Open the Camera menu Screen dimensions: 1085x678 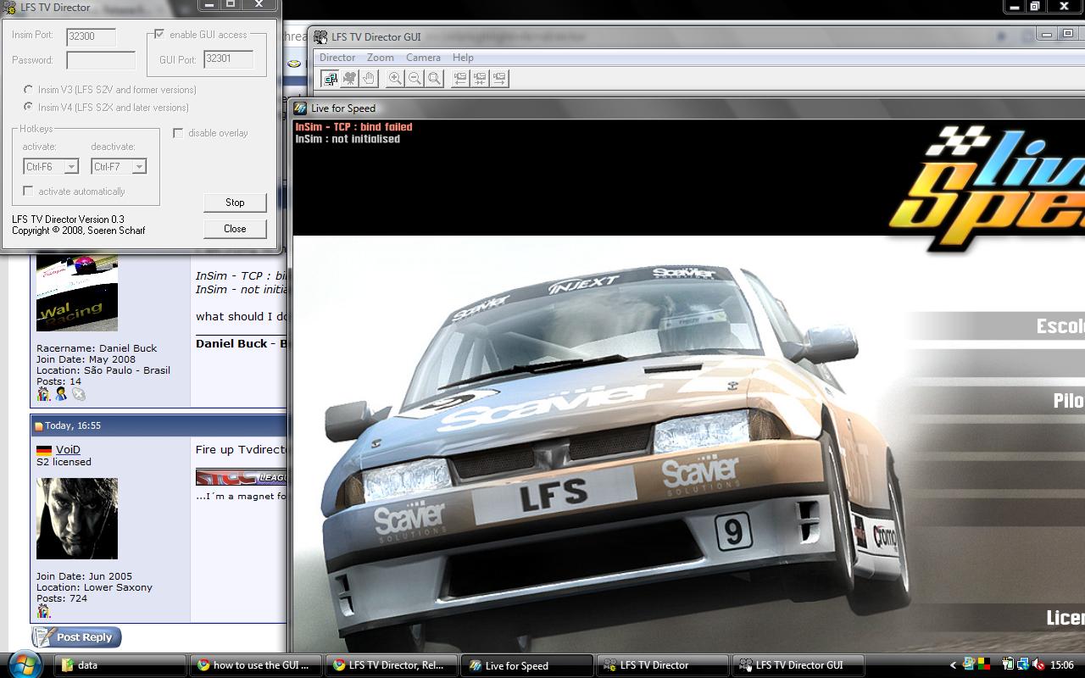(x=423, y=58)
